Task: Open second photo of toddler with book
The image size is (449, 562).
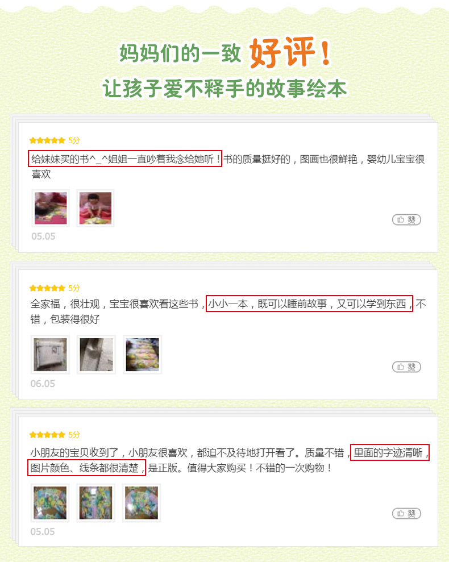Action: click(x=95, y=208)
